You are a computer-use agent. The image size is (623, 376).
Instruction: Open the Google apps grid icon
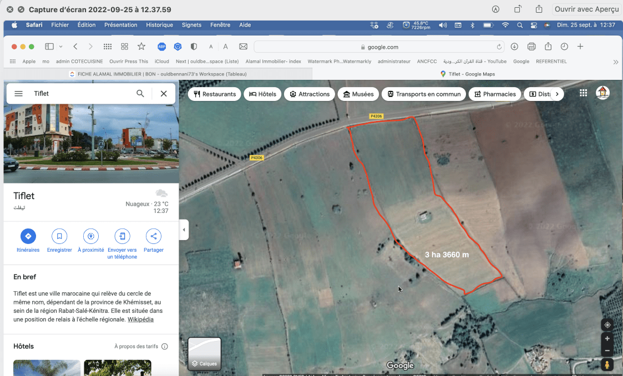pos(583,93)
